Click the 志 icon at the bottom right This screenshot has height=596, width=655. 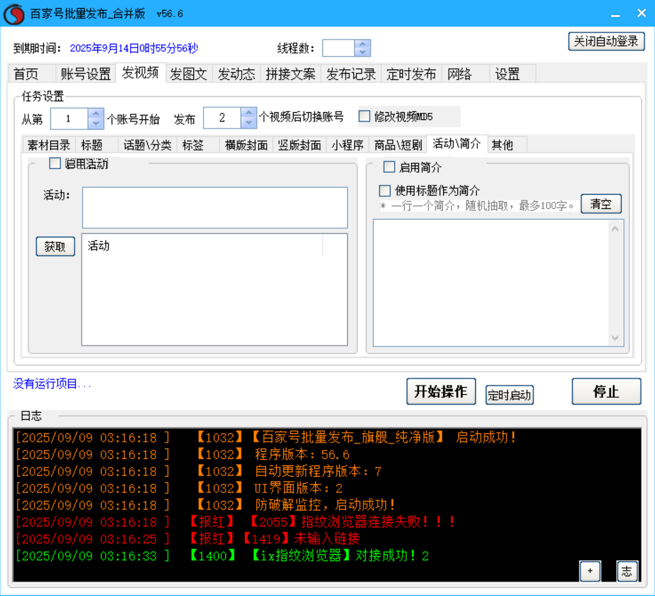click(627, 571)
